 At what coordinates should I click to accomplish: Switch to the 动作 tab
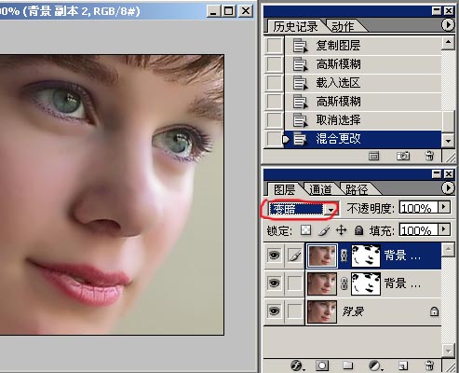pos(343,27)
